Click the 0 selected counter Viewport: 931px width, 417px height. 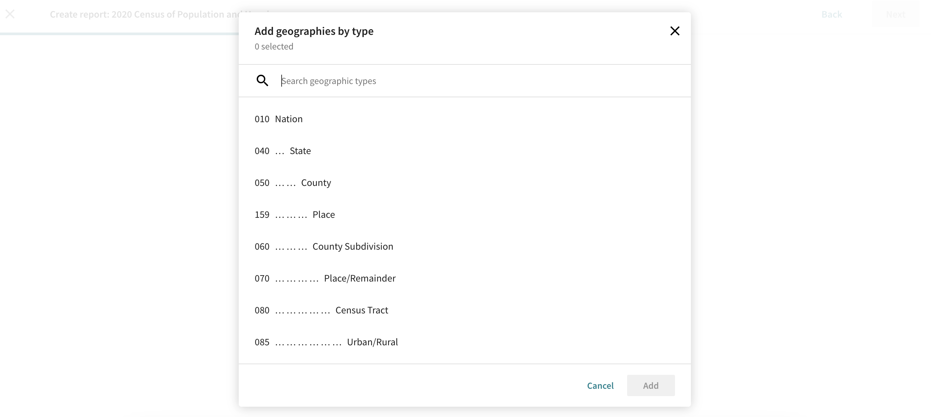click(x=274, y=46)
